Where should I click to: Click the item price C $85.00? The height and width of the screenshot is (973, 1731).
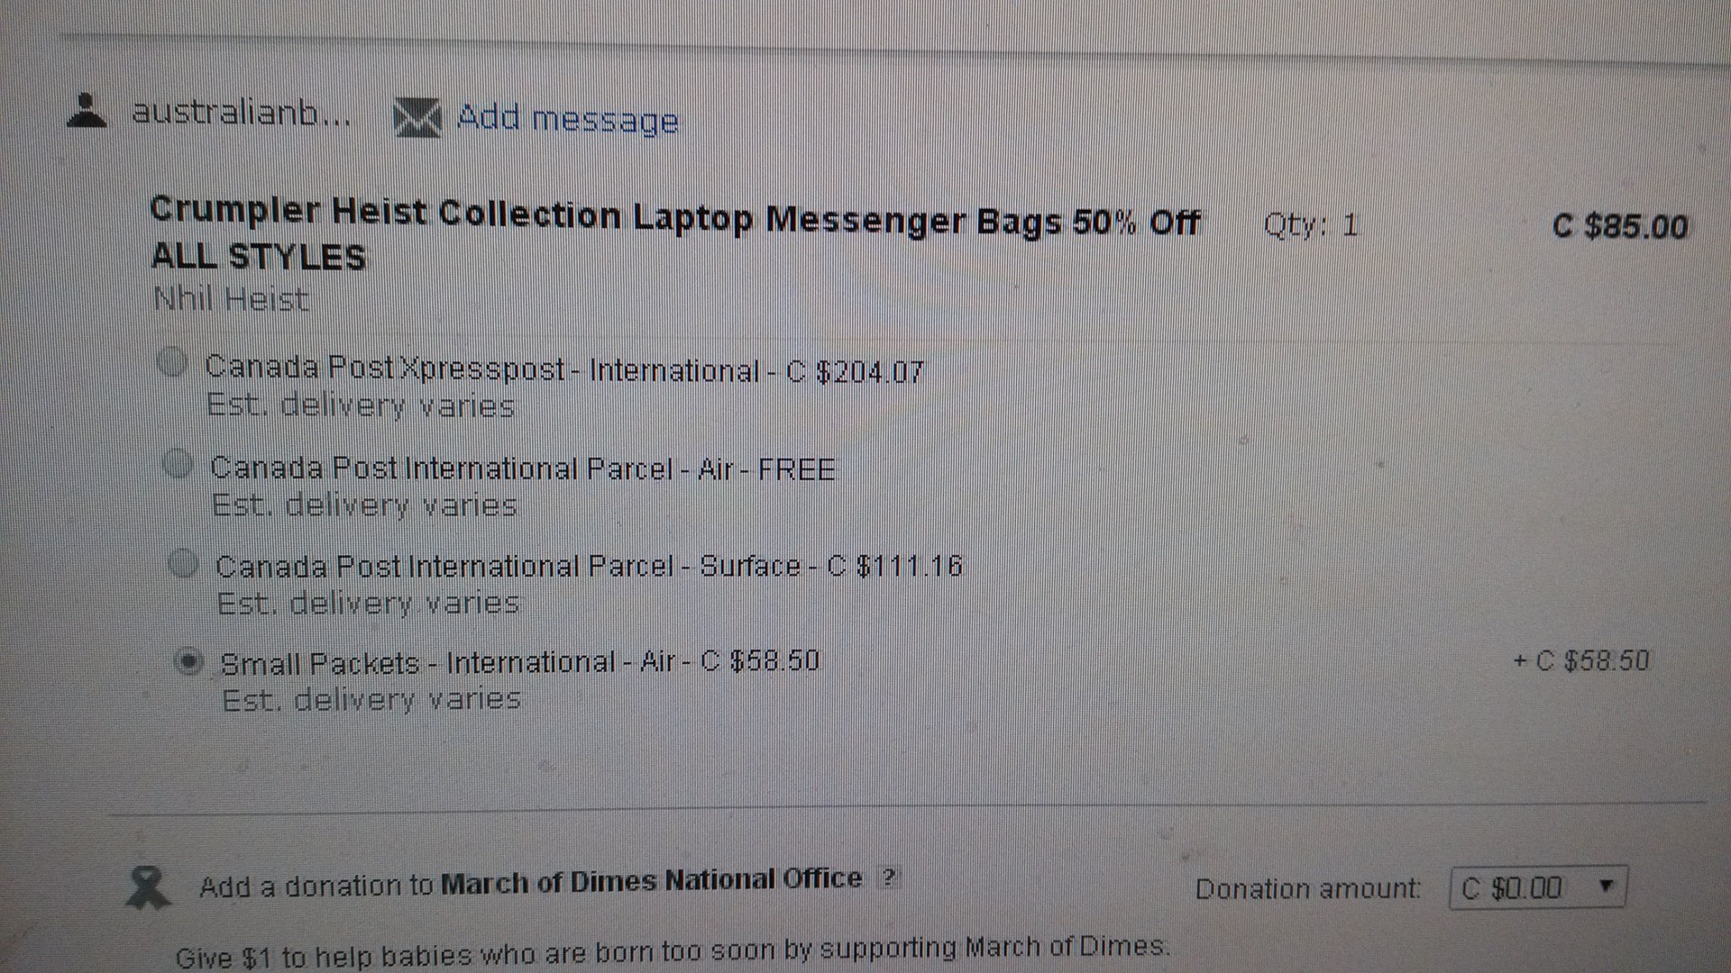(x=1619, y=226)
